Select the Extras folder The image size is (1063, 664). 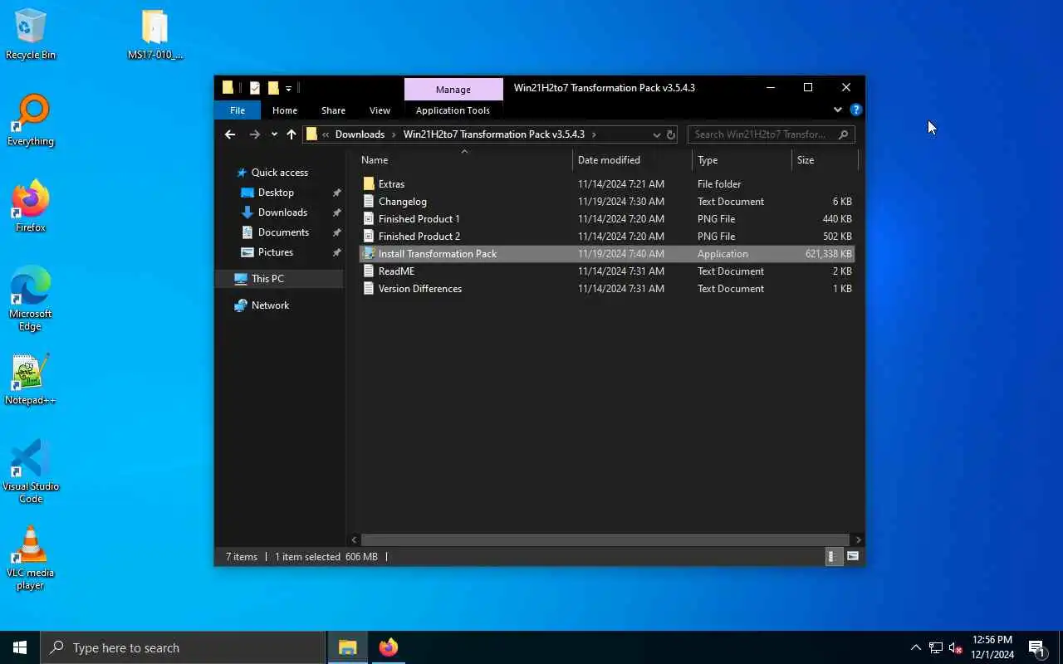[607, 184]
